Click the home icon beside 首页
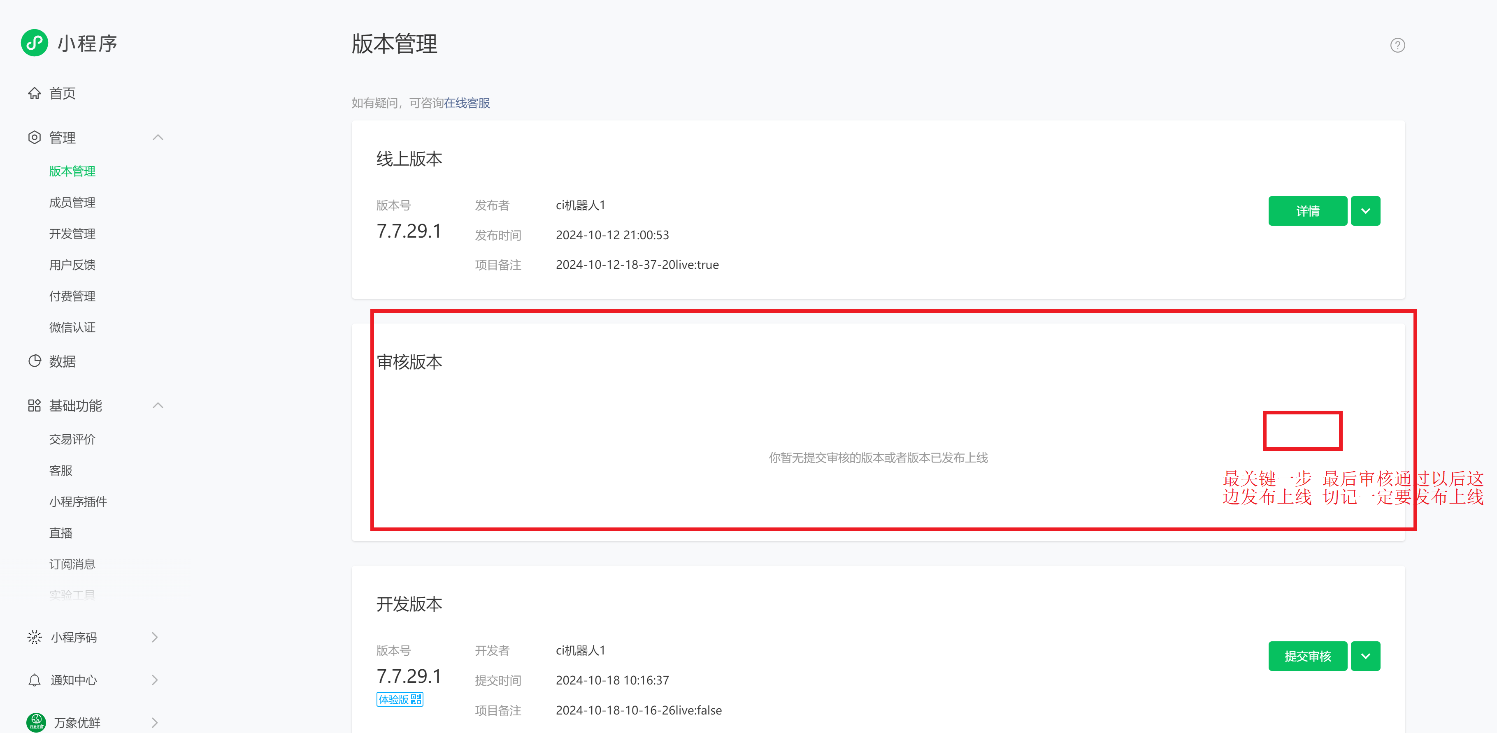The image size is (1497, 733). [x=34, y=93]
